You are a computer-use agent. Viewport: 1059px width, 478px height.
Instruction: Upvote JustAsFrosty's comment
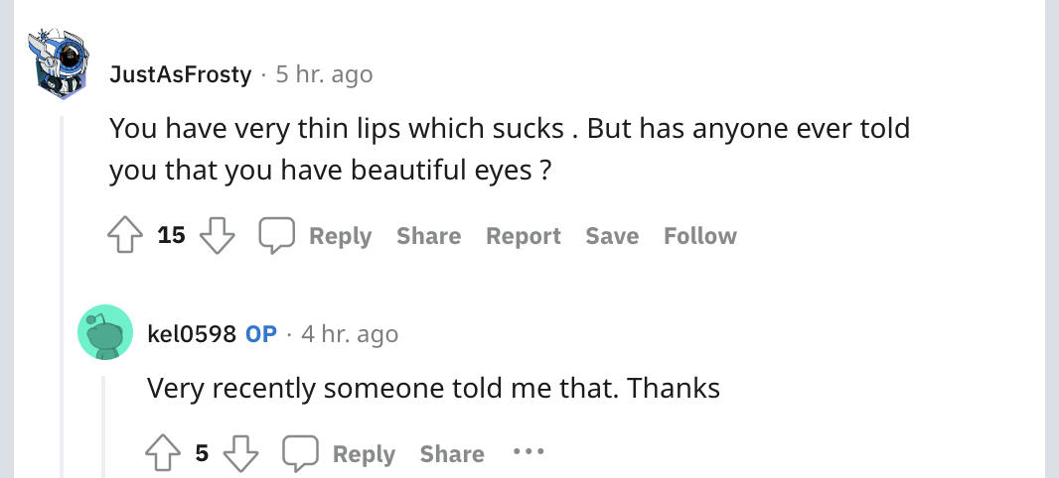125,235
